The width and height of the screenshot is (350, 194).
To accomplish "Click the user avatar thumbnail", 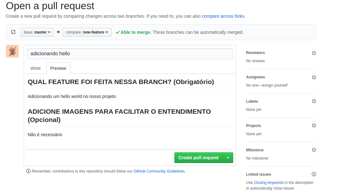I will pyautogui.click(x=12, y=51).
